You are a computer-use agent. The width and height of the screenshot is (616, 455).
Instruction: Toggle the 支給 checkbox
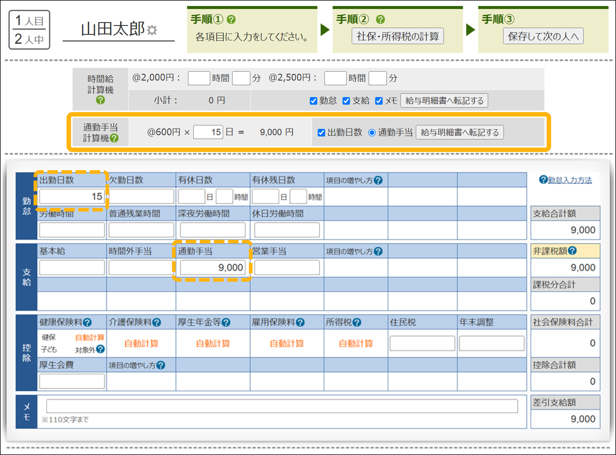coord(346,101)
